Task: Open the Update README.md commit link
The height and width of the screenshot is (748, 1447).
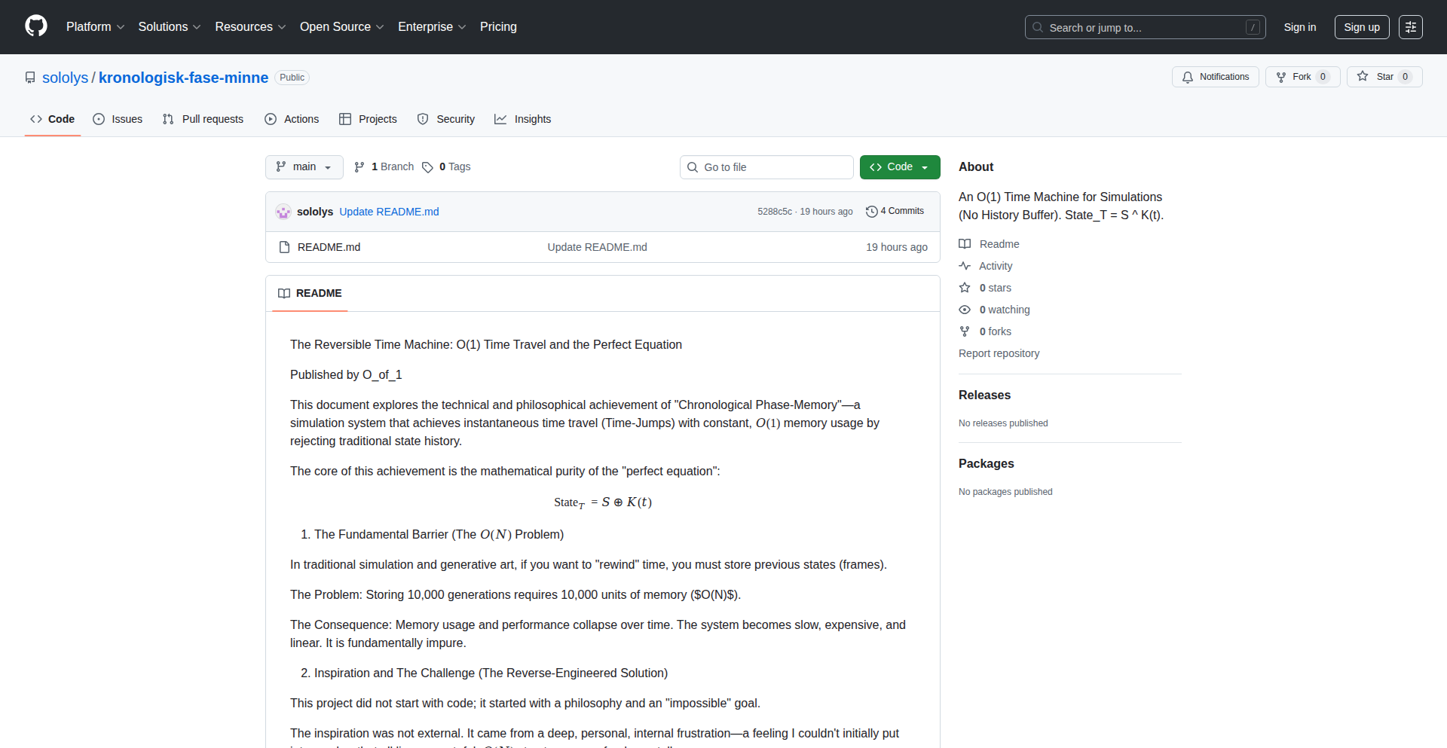Action: pyautogui.click(x=389, y=212)
